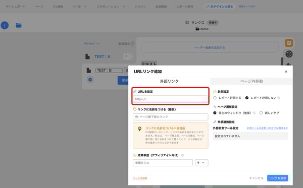Focus the 単価を入力 price field
303x188 pixels.
pos(163,163)
